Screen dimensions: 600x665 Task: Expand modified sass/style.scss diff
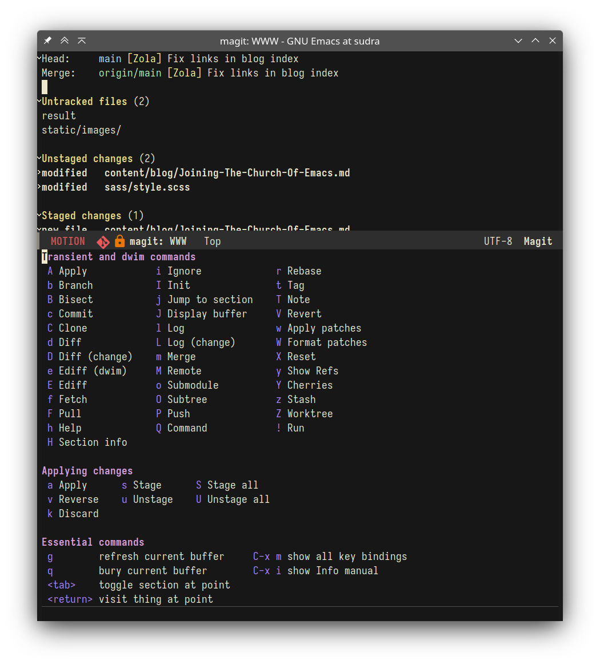coord(39,187)
